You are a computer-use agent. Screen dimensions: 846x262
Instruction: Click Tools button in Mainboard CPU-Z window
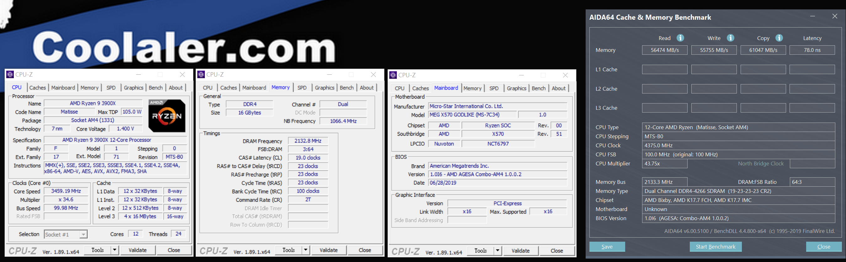(481, 250)
